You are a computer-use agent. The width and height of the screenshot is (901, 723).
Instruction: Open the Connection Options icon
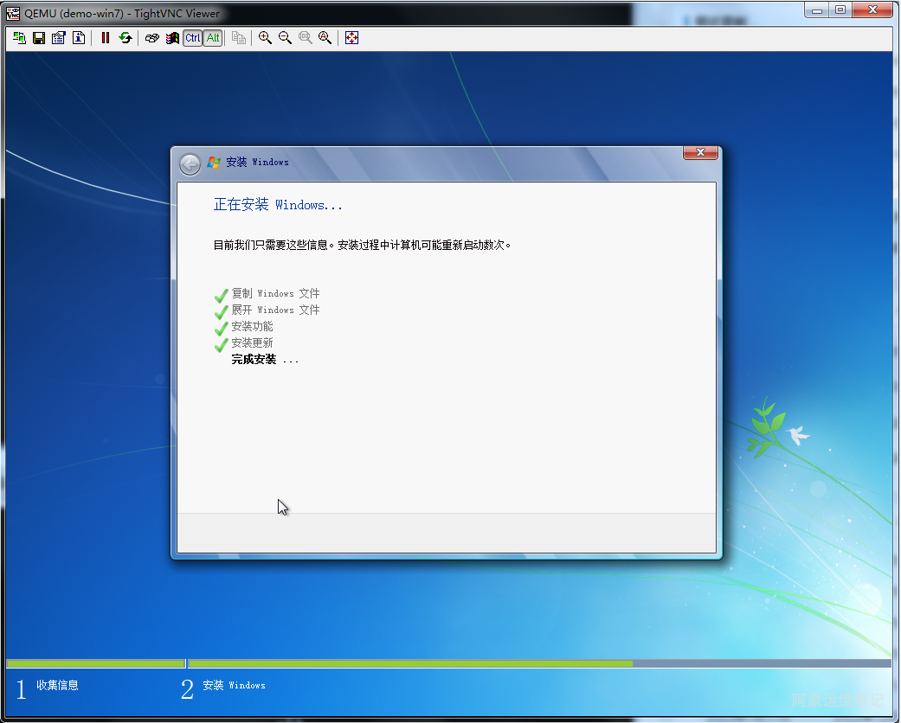point(59,38)
